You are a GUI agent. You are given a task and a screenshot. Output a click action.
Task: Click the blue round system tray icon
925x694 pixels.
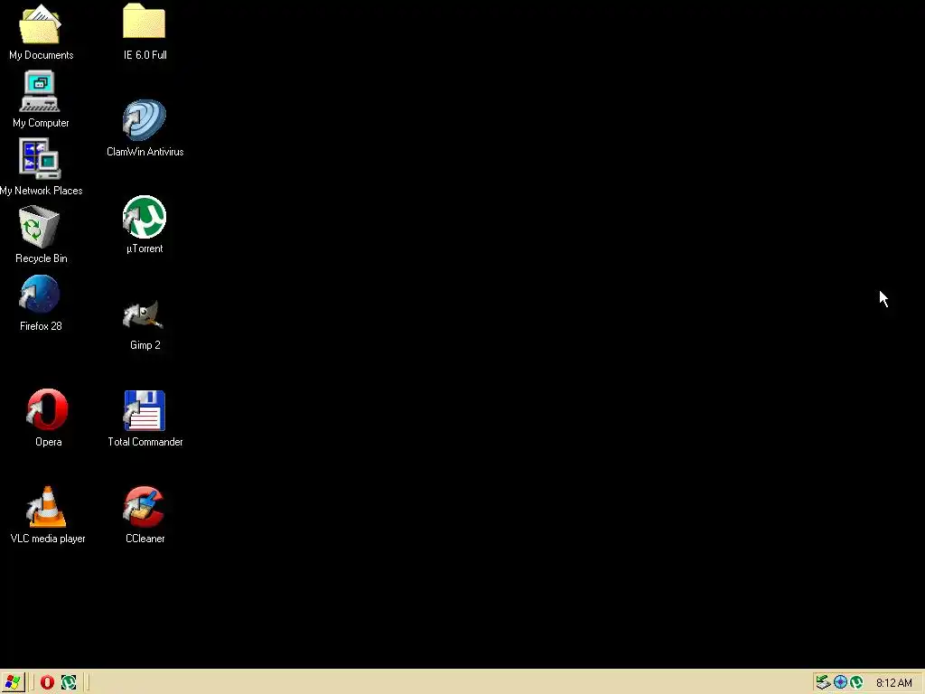[x=840, y=683]
